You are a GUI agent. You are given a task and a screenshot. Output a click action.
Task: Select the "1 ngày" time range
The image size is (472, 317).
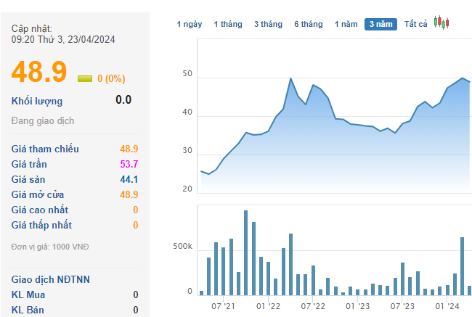coord(190,24)
